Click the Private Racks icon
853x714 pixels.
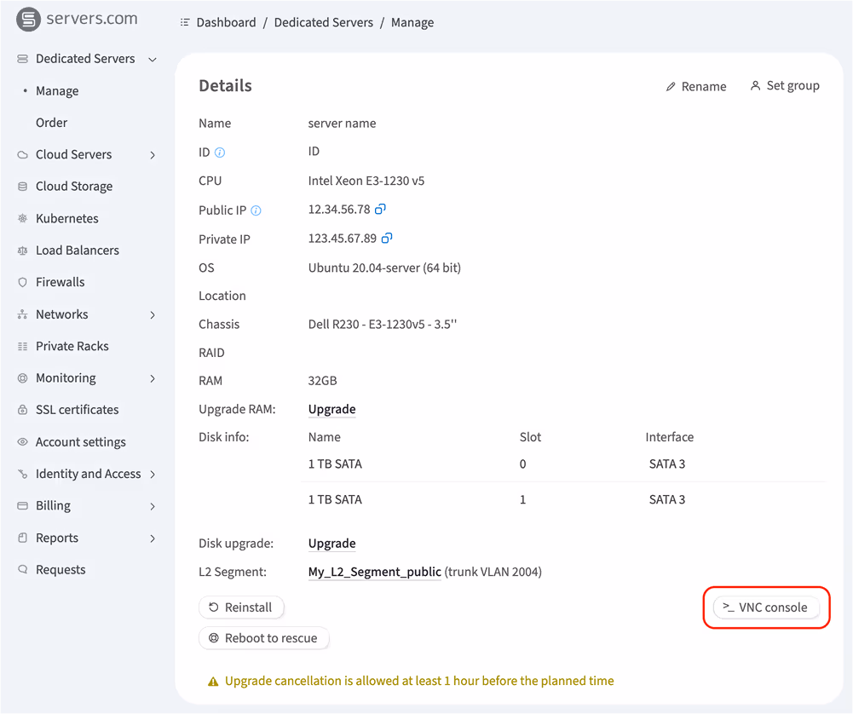tap(22, 347)
